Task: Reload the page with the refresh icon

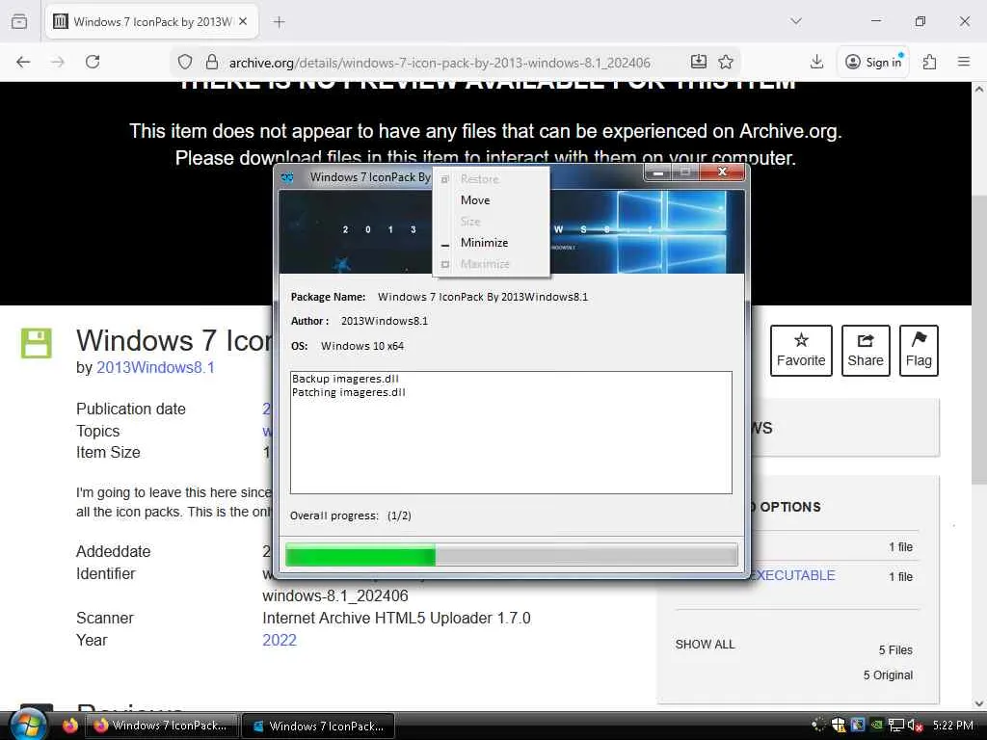Action: click(x=93, y=62)
